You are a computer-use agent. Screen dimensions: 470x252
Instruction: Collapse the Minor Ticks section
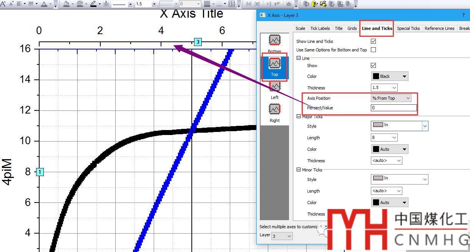[x=299, y=170]
